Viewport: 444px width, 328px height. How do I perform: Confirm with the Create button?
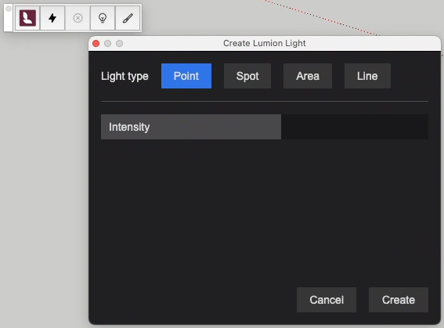(399, 300)
